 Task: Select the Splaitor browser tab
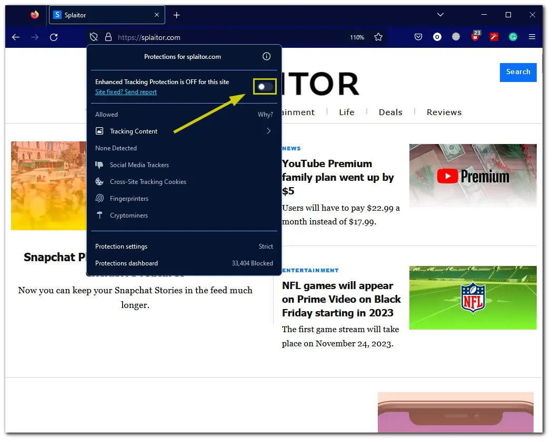click(107, 15)
